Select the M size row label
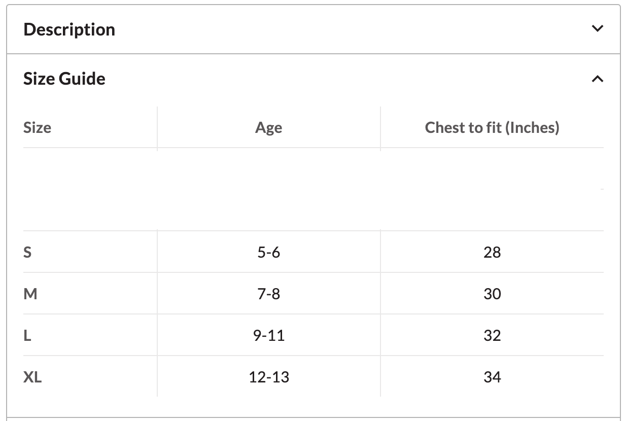The width and height of the screenshot is (625, 421). pos(30,294)
